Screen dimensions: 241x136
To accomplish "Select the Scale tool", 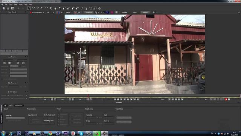I will tap(95, 8).
